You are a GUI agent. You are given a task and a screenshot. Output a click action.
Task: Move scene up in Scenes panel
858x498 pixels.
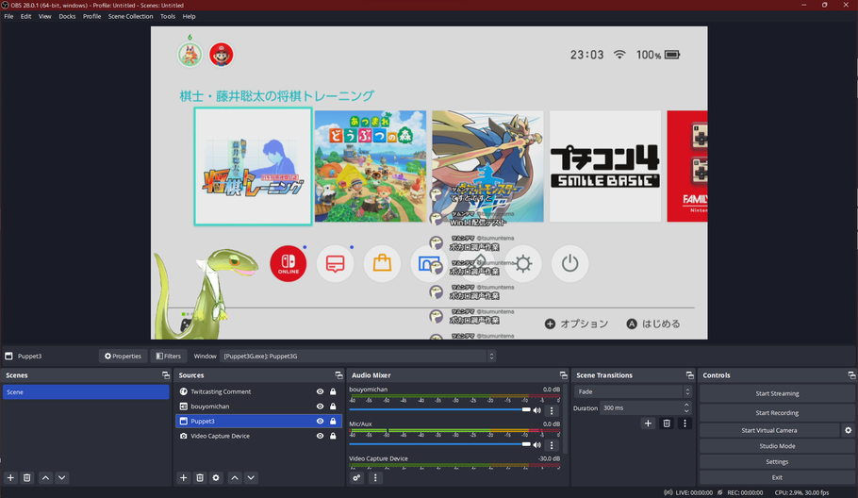pyautogui.click(x=46, y=478)
